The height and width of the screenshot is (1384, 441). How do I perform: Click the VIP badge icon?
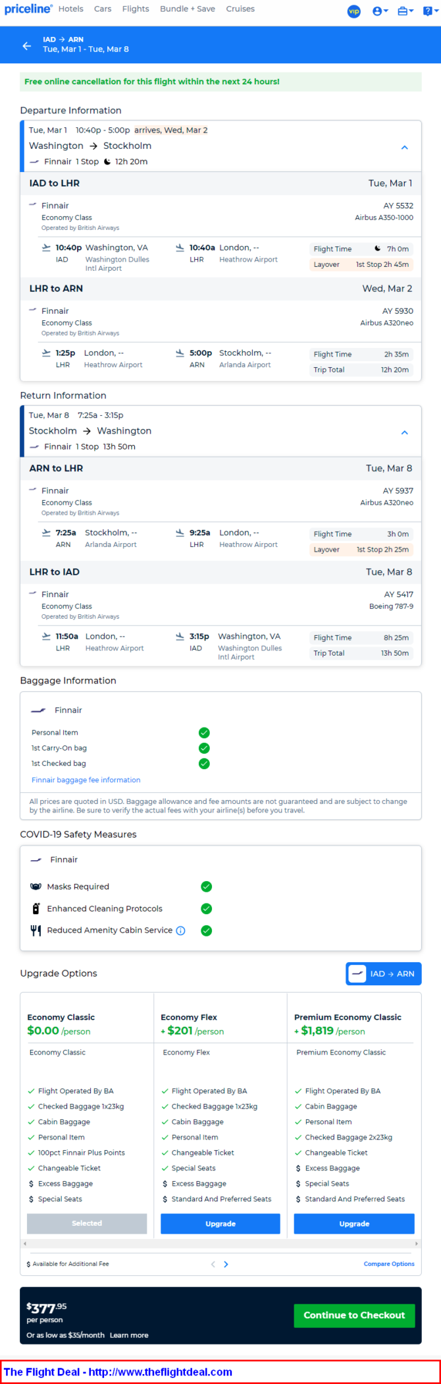(354, 11)
